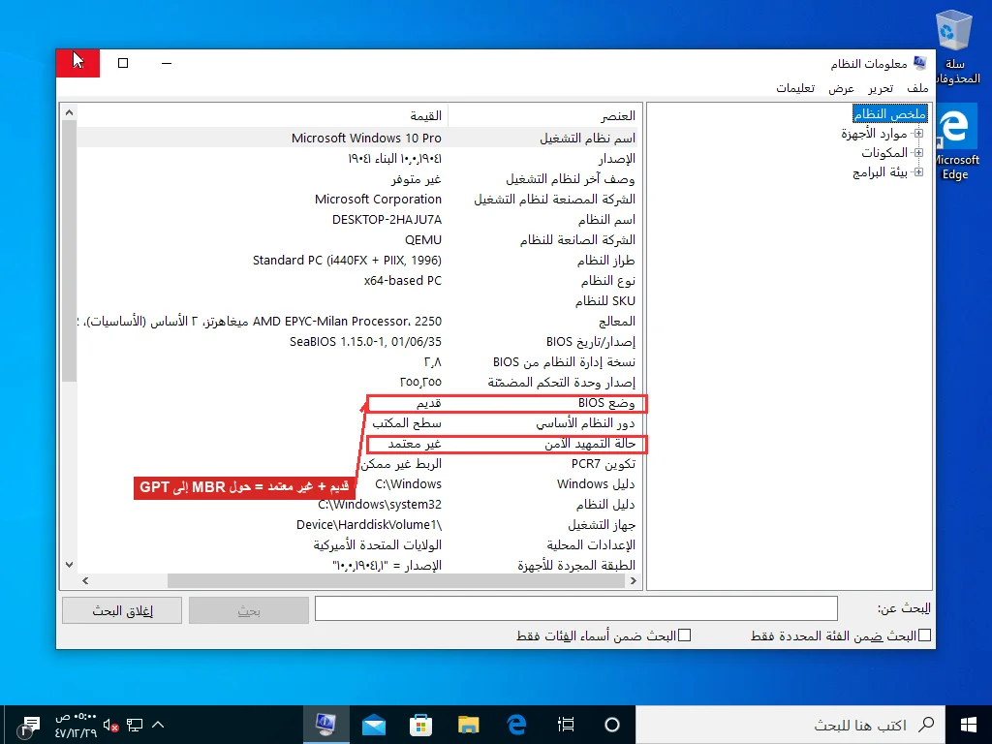Viewport: 992px width, 744px height.
Task: Click the taskbar clock and date
Action: (76, 725)
